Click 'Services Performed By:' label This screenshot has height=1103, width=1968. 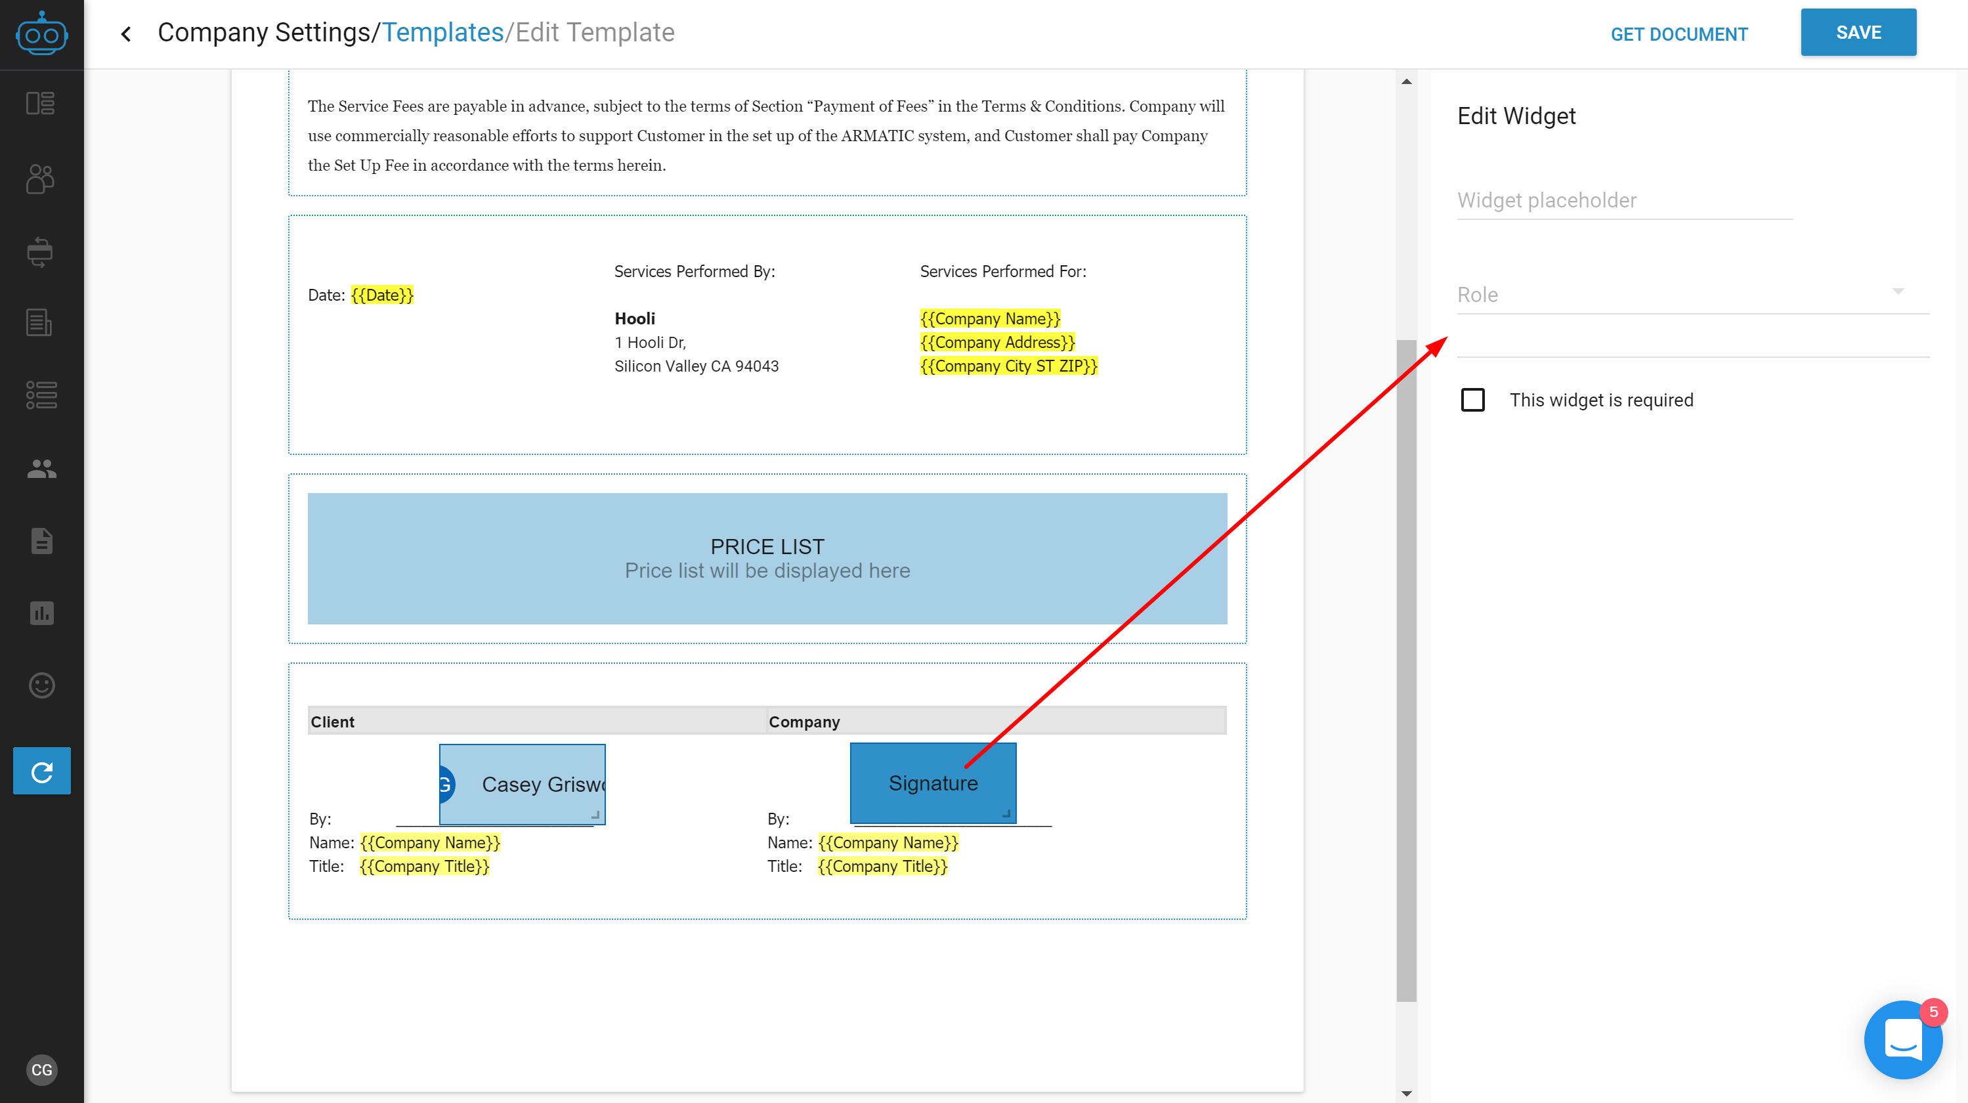(x=695, y=271)
